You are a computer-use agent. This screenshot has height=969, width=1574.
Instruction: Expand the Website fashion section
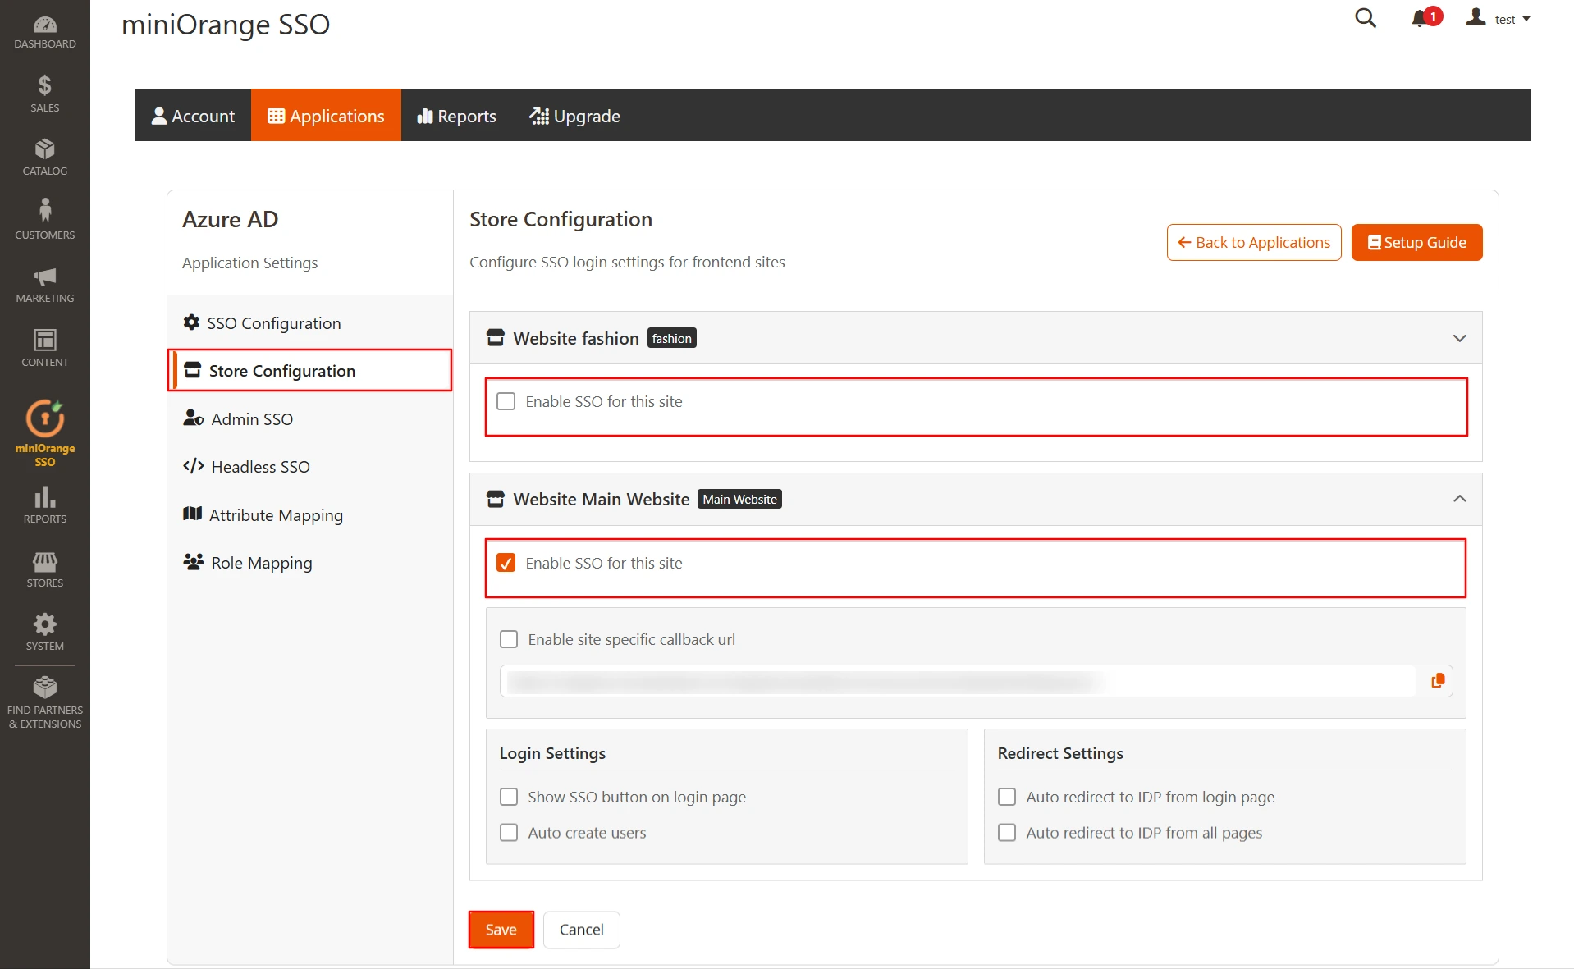[x=1460, y=337]
